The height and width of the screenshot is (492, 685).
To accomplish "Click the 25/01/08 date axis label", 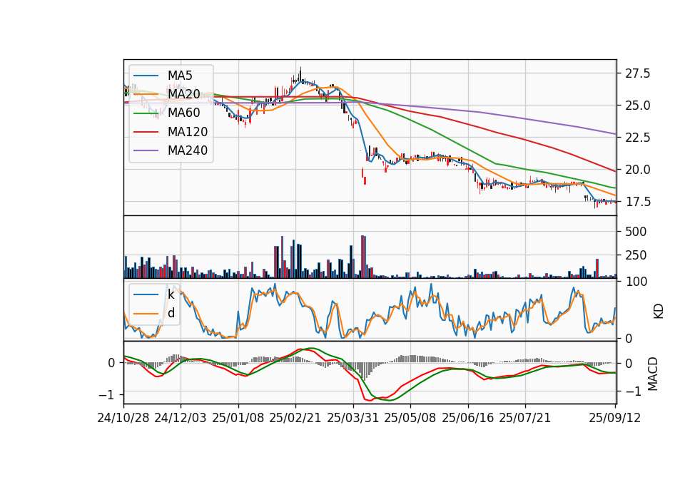I will (238, 418).
